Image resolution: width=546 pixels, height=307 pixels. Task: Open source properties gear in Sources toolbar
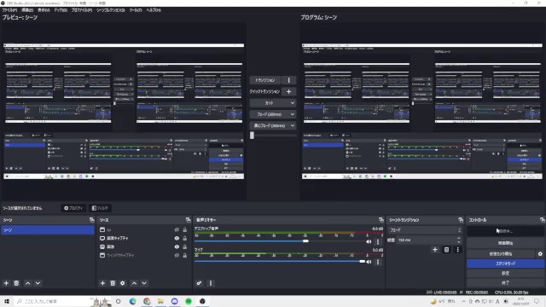123,283
